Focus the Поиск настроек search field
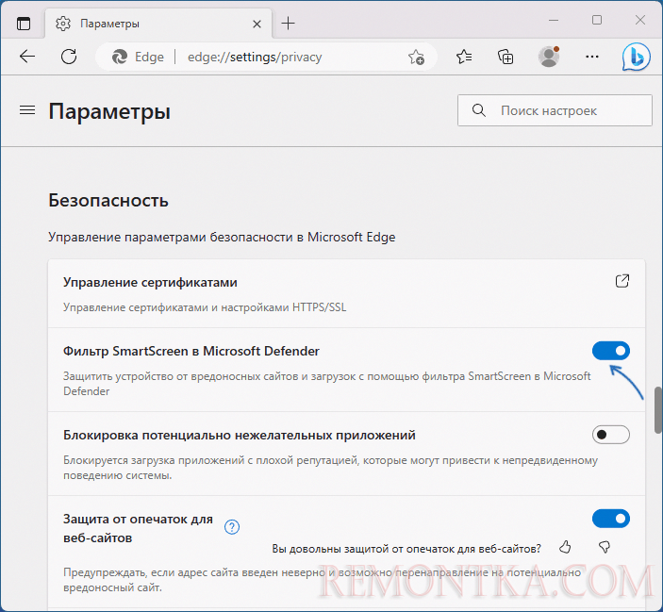 point(555,110)
